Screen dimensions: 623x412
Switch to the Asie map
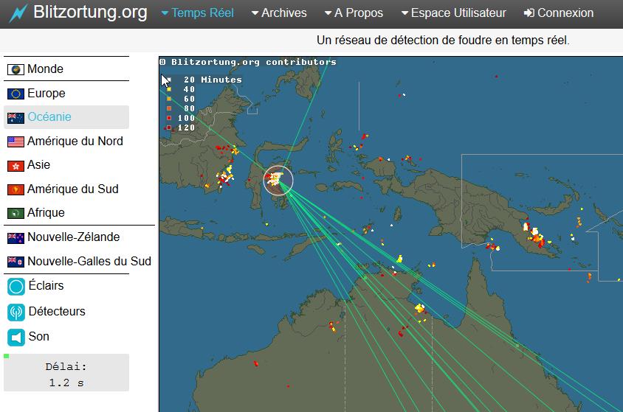38,164
